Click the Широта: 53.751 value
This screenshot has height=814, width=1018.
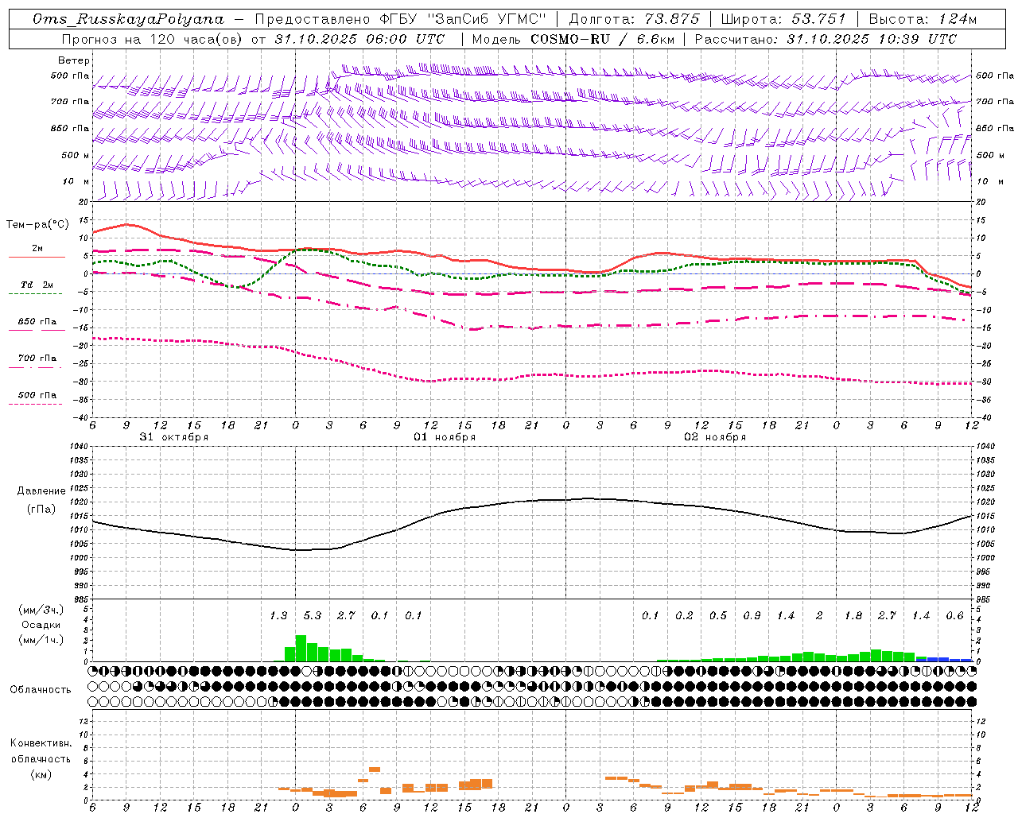click(x=783, y=19)
